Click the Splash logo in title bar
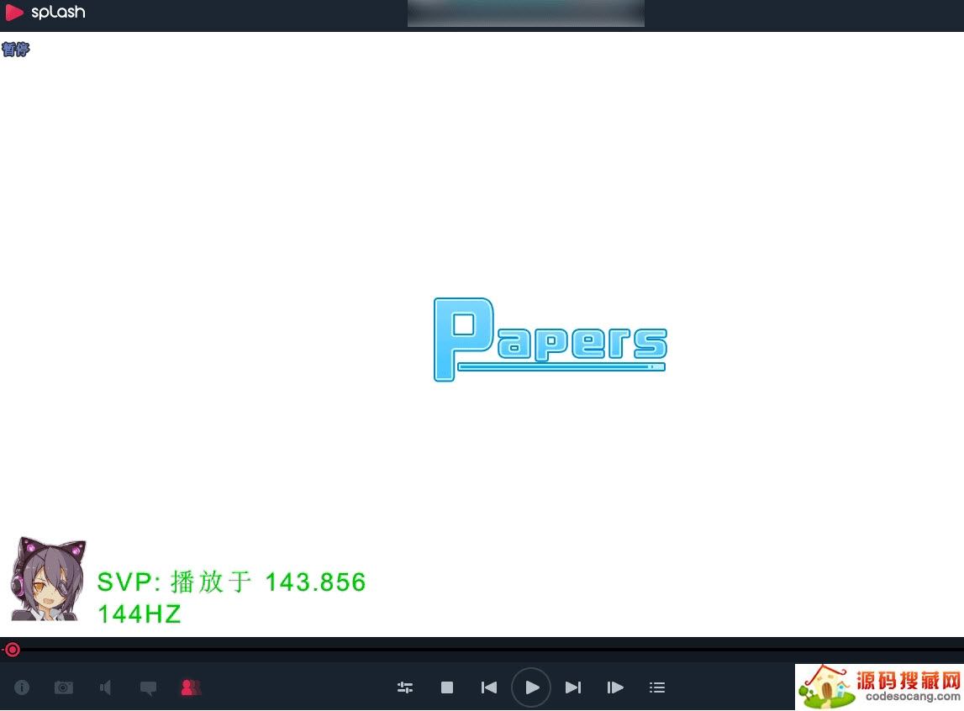The width and height of the screenshot is (964, 711). [45, 13]
